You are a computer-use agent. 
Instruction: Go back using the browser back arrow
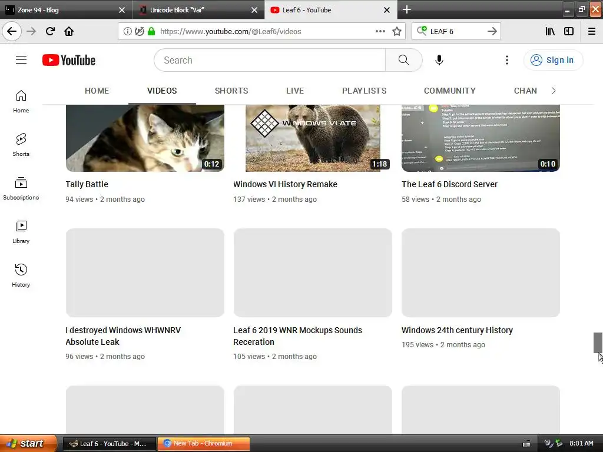[x=12, y=31]
